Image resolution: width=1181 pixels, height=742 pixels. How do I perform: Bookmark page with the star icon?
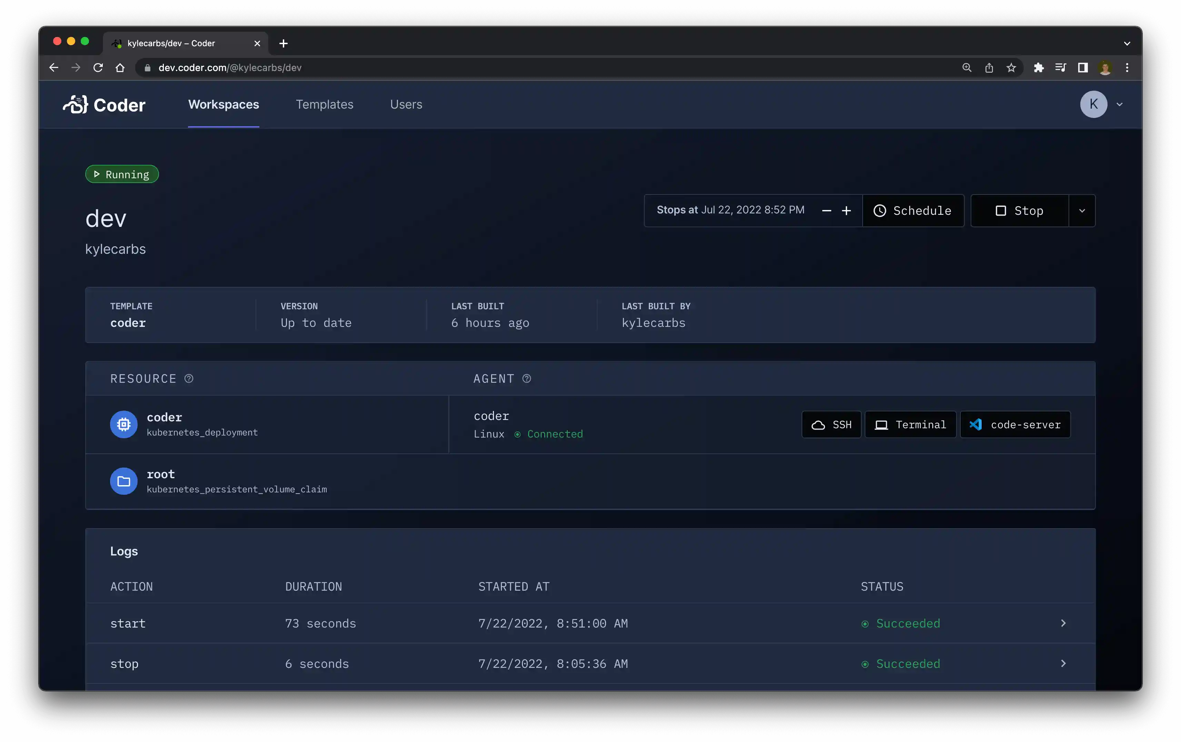coord(1011,68)
